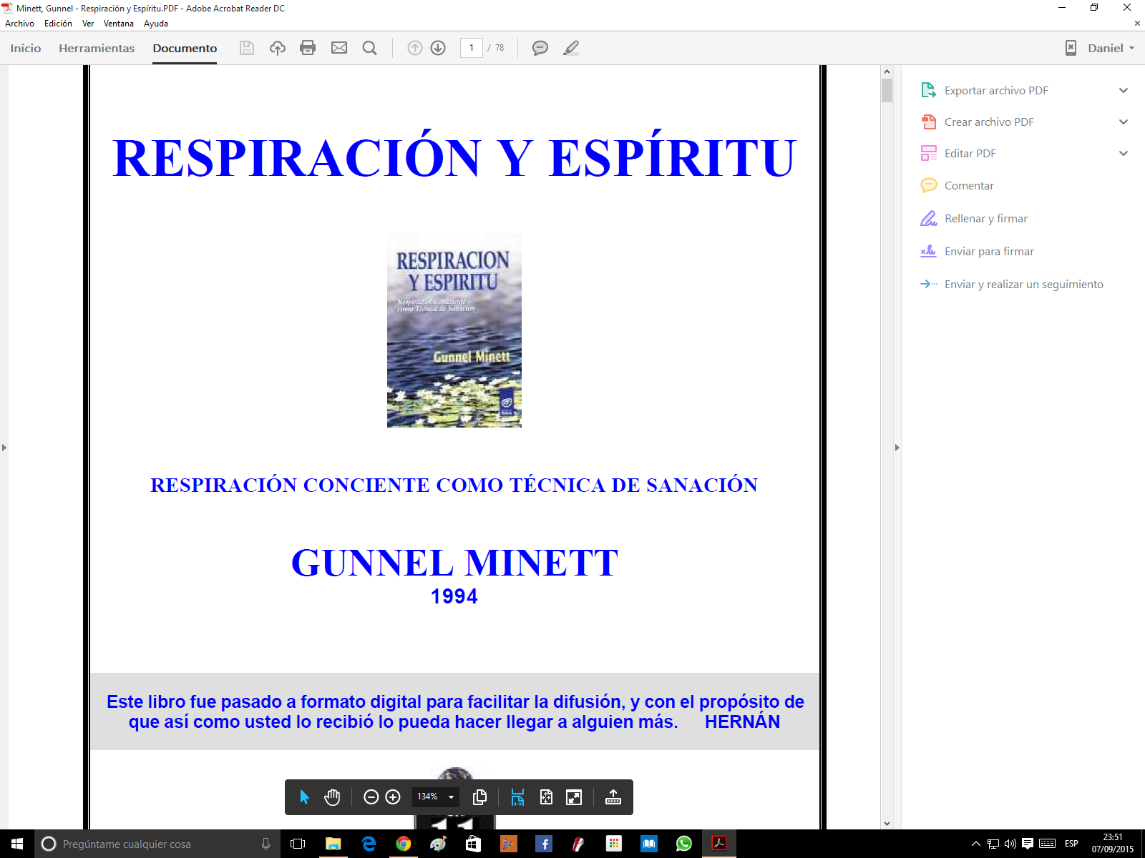Zoom out with the minus button
Viewport: 1145px width, 858px height.
click(371, 797)
